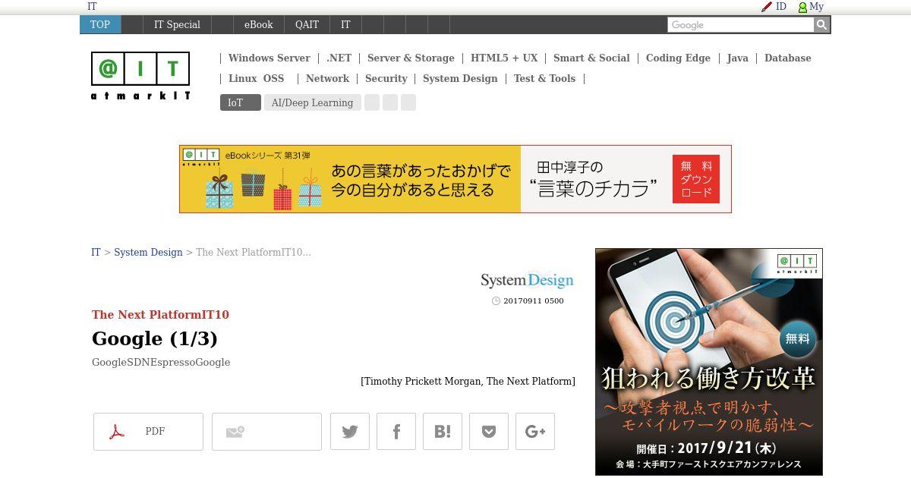Click the IT breadcrumb link
The width and height of the screenshot is (911, 478).
pyautogui.click(x=96, y=252)
